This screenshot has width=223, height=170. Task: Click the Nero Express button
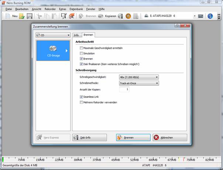coord(53,137)
